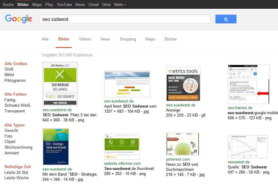Screen dimensions: 278x184
Task: Click the '640 × 800 - 38 KB - png' details
Action: click(x=63, y=120)
